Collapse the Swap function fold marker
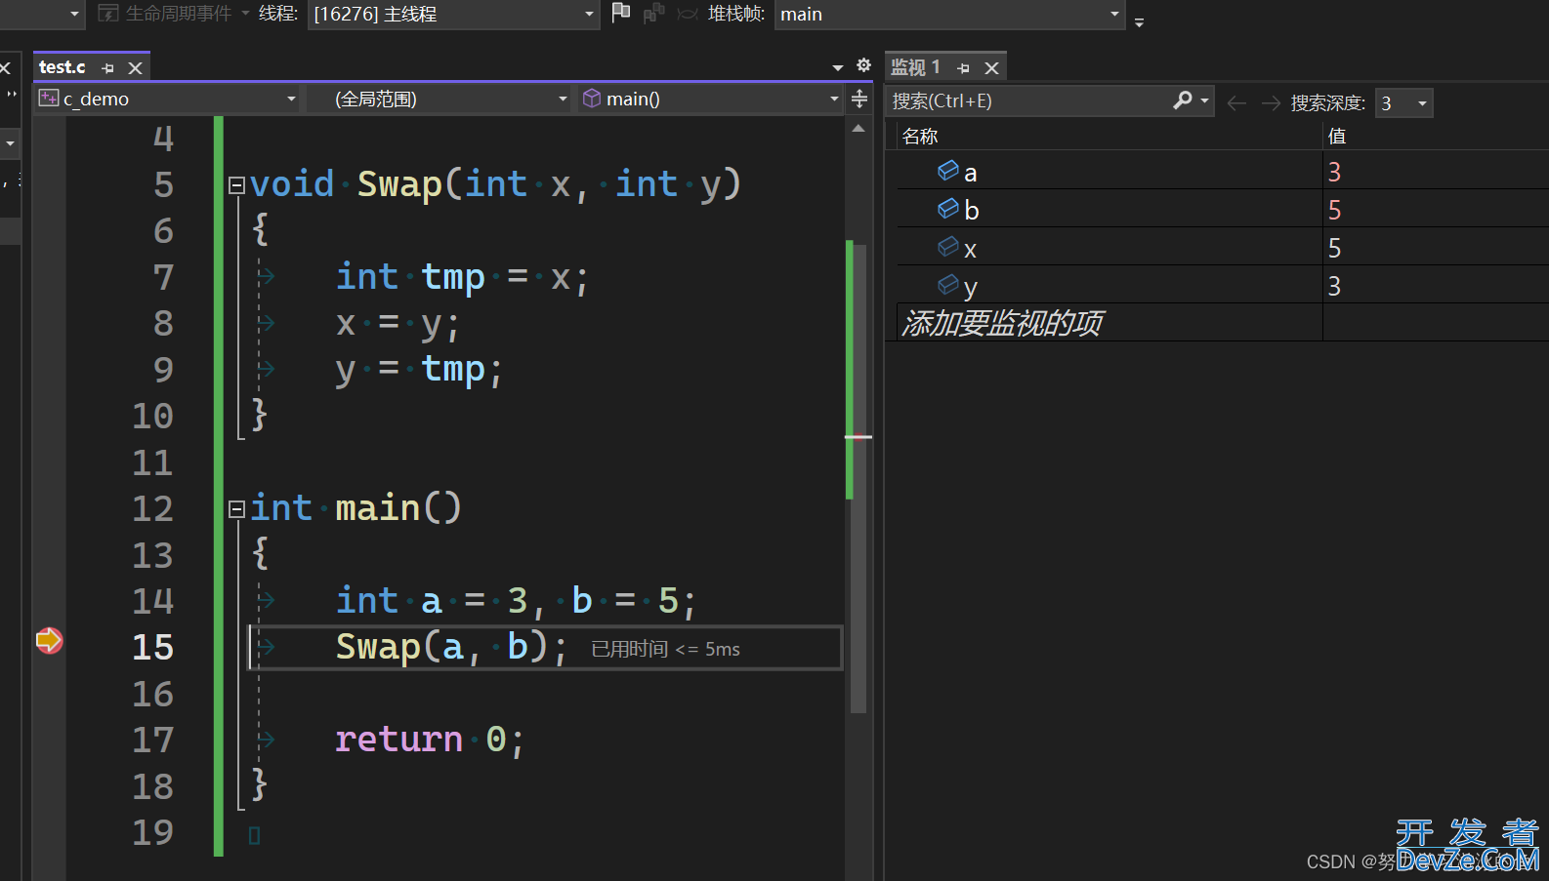The width and height of the screenshot is (1549, 881). (x=236, y=185)
